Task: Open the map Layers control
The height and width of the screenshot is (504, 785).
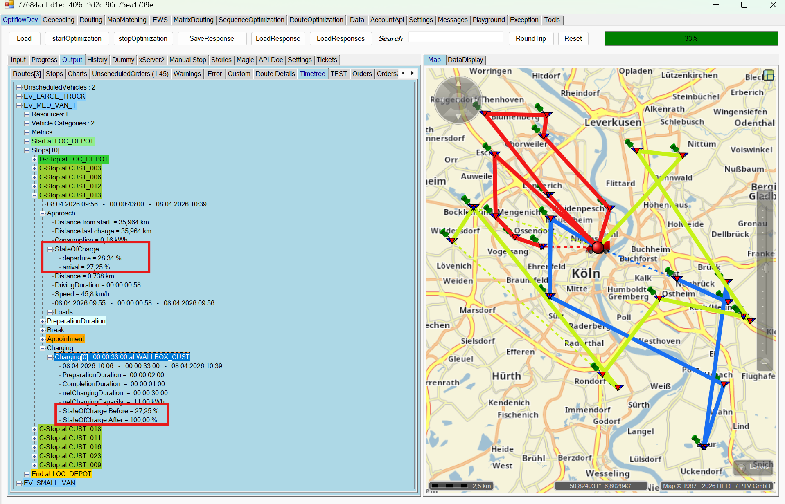Action: (x=754, y=467)
